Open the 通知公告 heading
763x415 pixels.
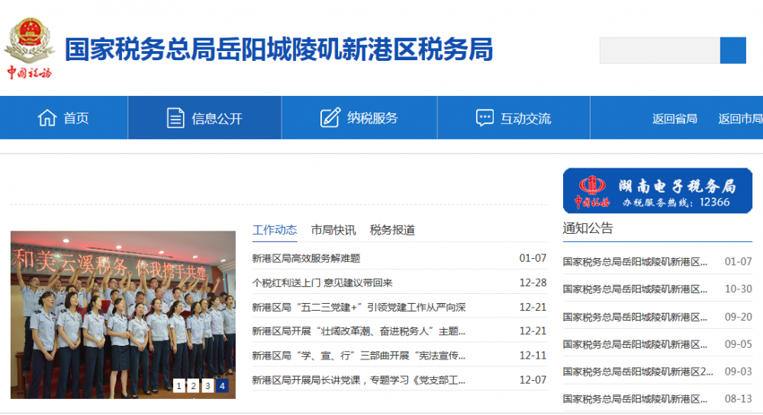pyautogui.click(x=588, y=228)
